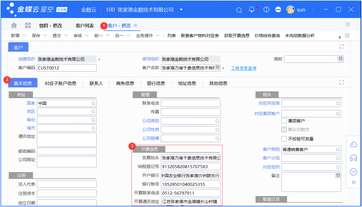Screen dimensions: 362x207
Task: Expand the 保存 dropdown arrow
Action: coord(45,35)
